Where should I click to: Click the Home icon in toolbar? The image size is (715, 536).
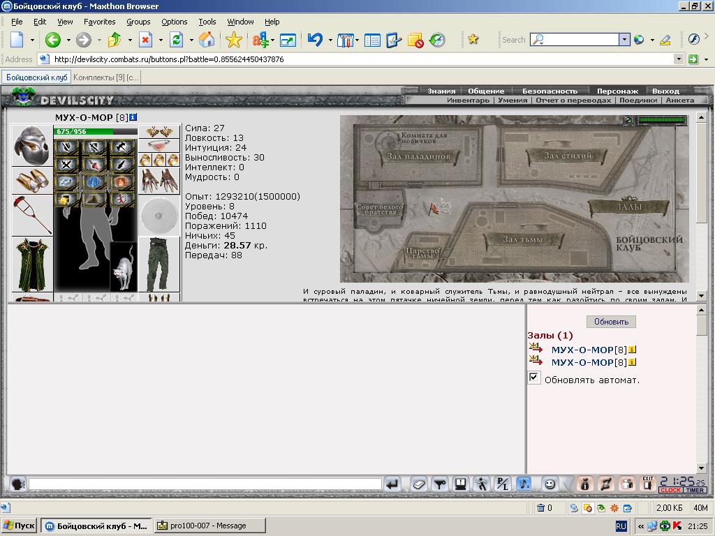[x=207, y=40]
